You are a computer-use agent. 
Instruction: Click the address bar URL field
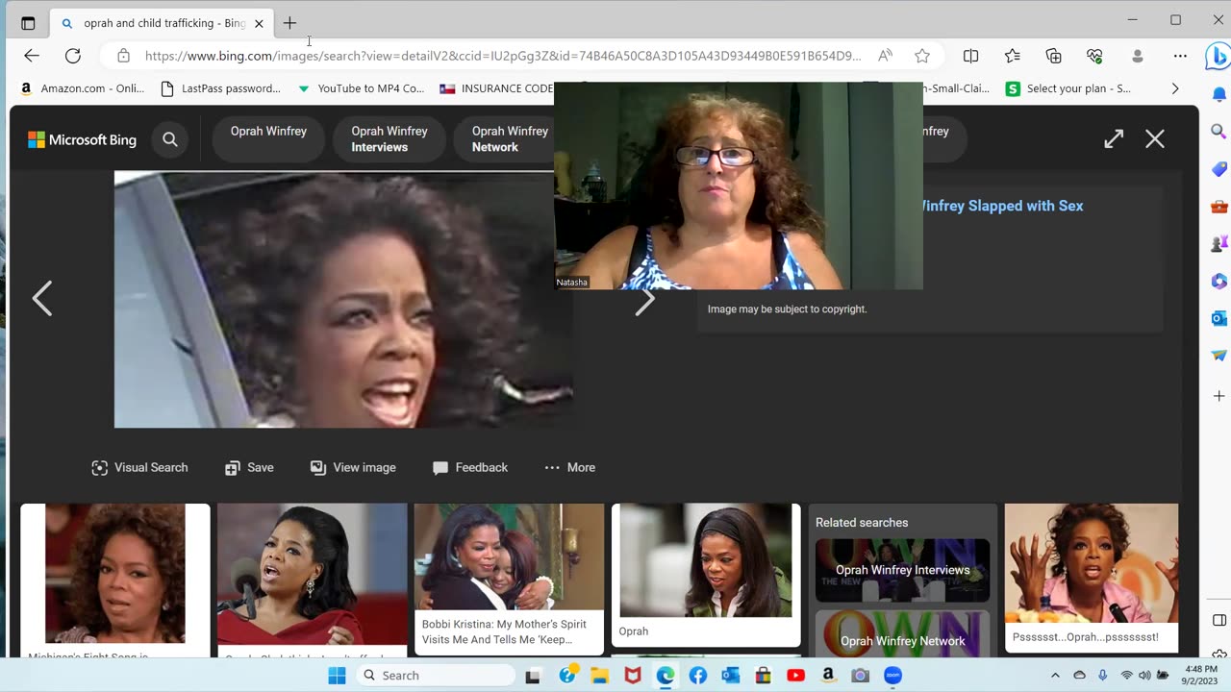pos(503,56)
